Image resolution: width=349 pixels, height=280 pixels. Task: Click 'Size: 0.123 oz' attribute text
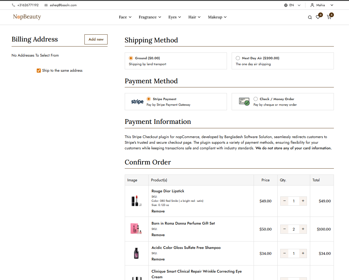pos(160,205)
